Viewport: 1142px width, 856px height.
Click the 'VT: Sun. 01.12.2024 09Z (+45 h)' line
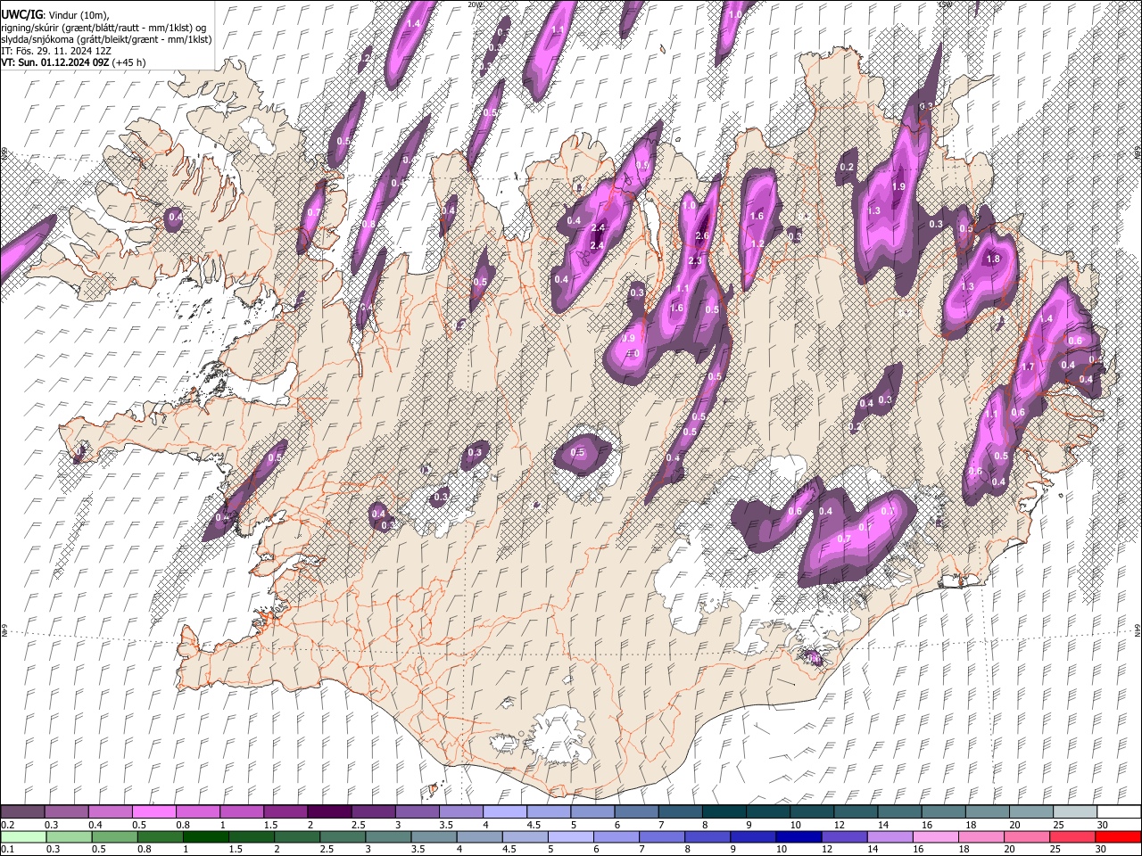click(73, 62)
